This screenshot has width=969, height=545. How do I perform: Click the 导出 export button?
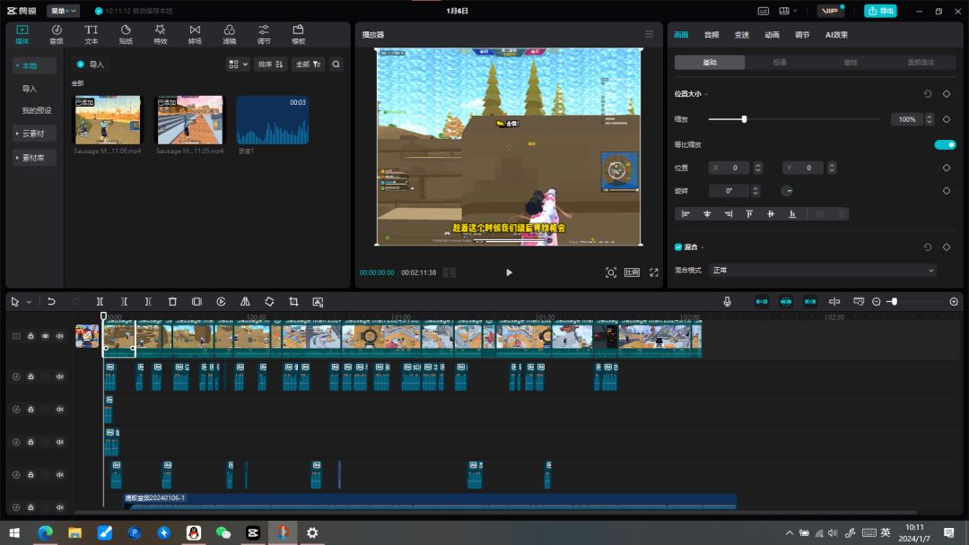881,11
